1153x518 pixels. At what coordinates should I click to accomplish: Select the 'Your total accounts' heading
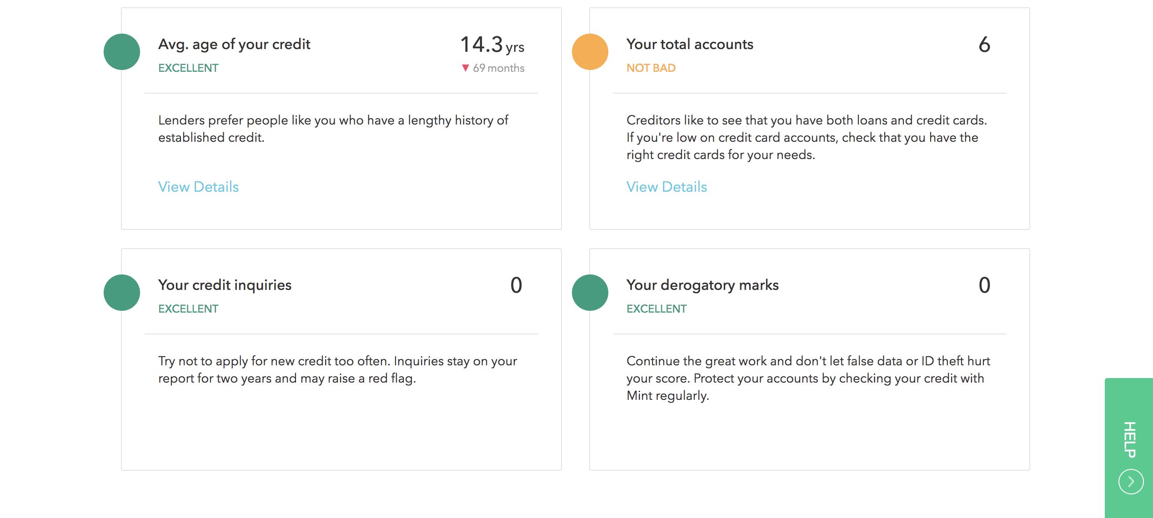(690, 45)
